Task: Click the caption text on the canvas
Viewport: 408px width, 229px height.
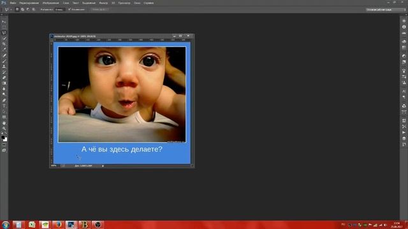Action: click(x=122, y=149)
